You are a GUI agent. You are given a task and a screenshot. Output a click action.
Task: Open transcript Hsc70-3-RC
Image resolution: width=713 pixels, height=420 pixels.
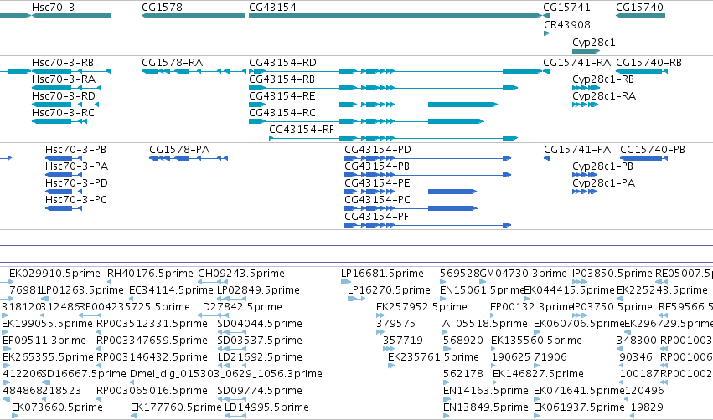(x=63, y=113)
